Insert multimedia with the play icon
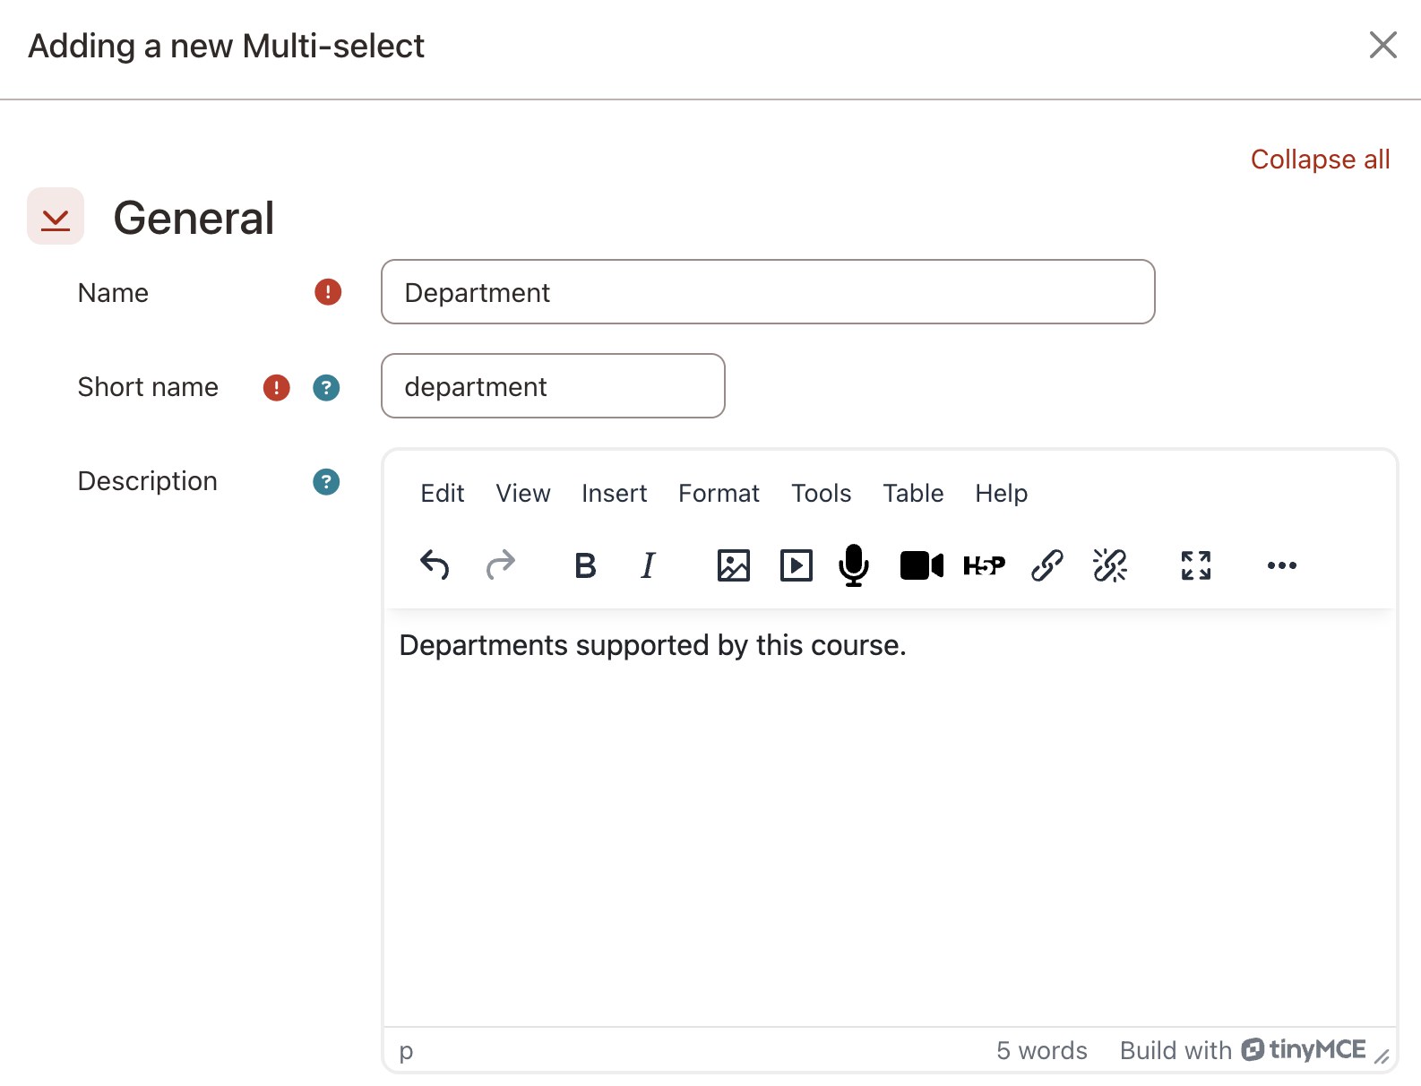1421x1086 pixels. click(797, 565)
